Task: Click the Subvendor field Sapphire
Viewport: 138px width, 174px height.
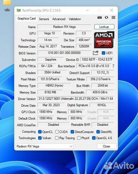Action: pos(50,60)
